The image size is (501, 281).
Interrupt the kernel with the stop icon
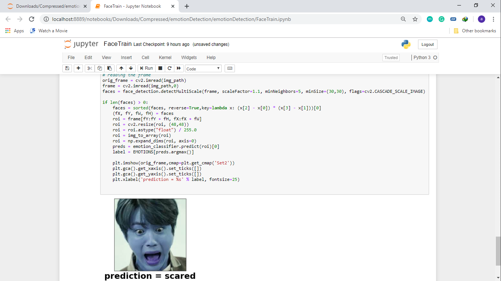point(160,68)
